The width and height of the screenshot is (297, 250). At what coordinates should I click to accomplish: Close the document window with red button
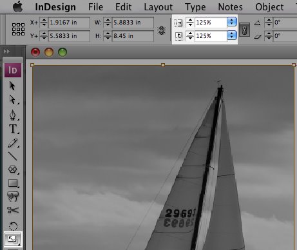35,52
